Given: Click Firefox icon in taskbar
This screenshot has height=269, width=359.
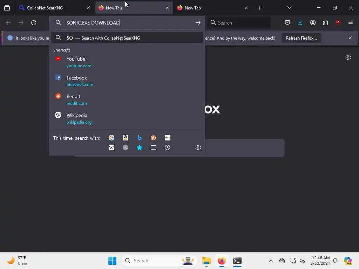Looking at the screenshot, I should [x=222, y=261].
